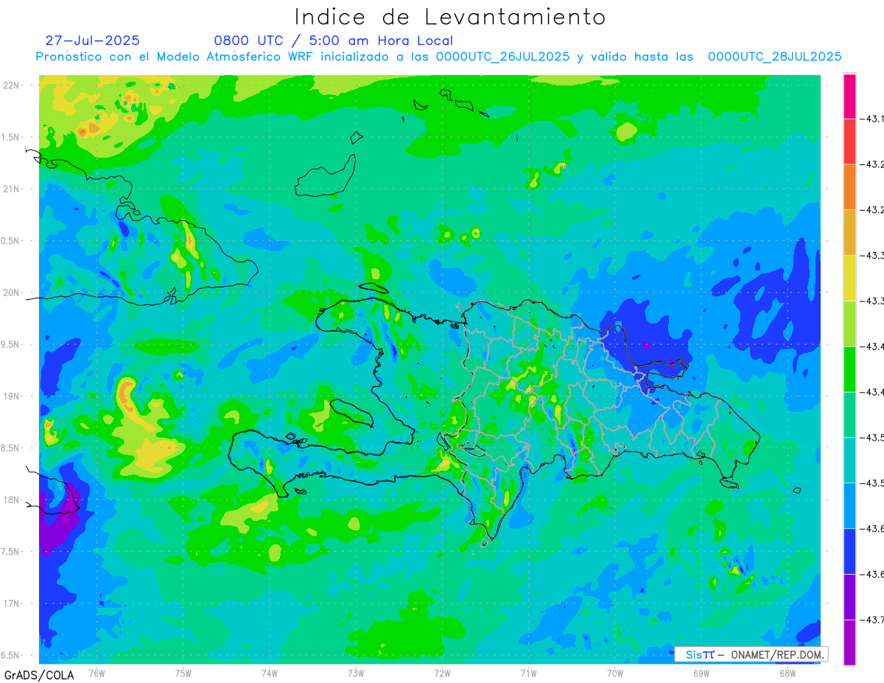
Task: Click the -43.1 legend value
Action: tap(872, 118)
